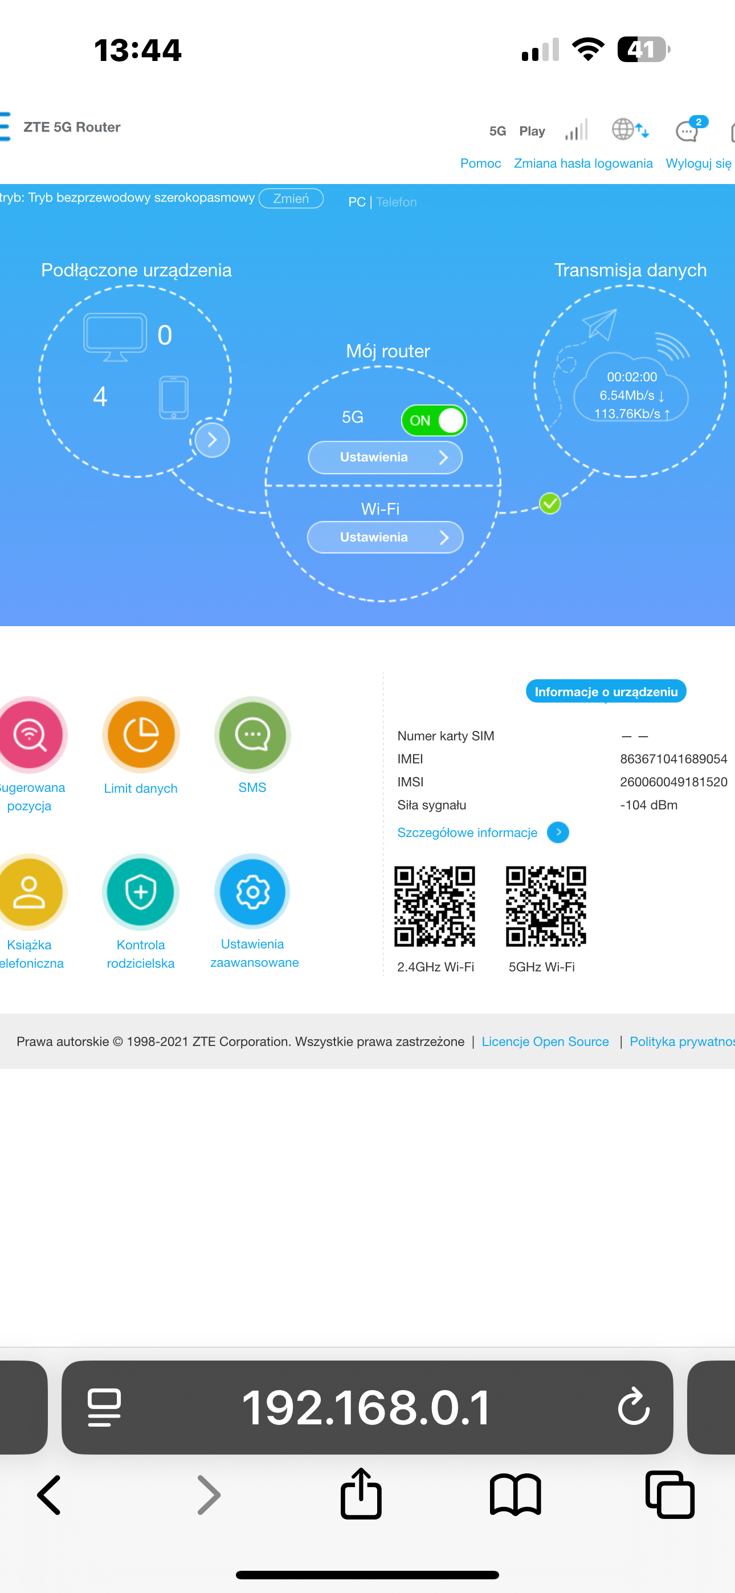
Task: Turn off the 5G ON switch
Action: tap(434, 420)
